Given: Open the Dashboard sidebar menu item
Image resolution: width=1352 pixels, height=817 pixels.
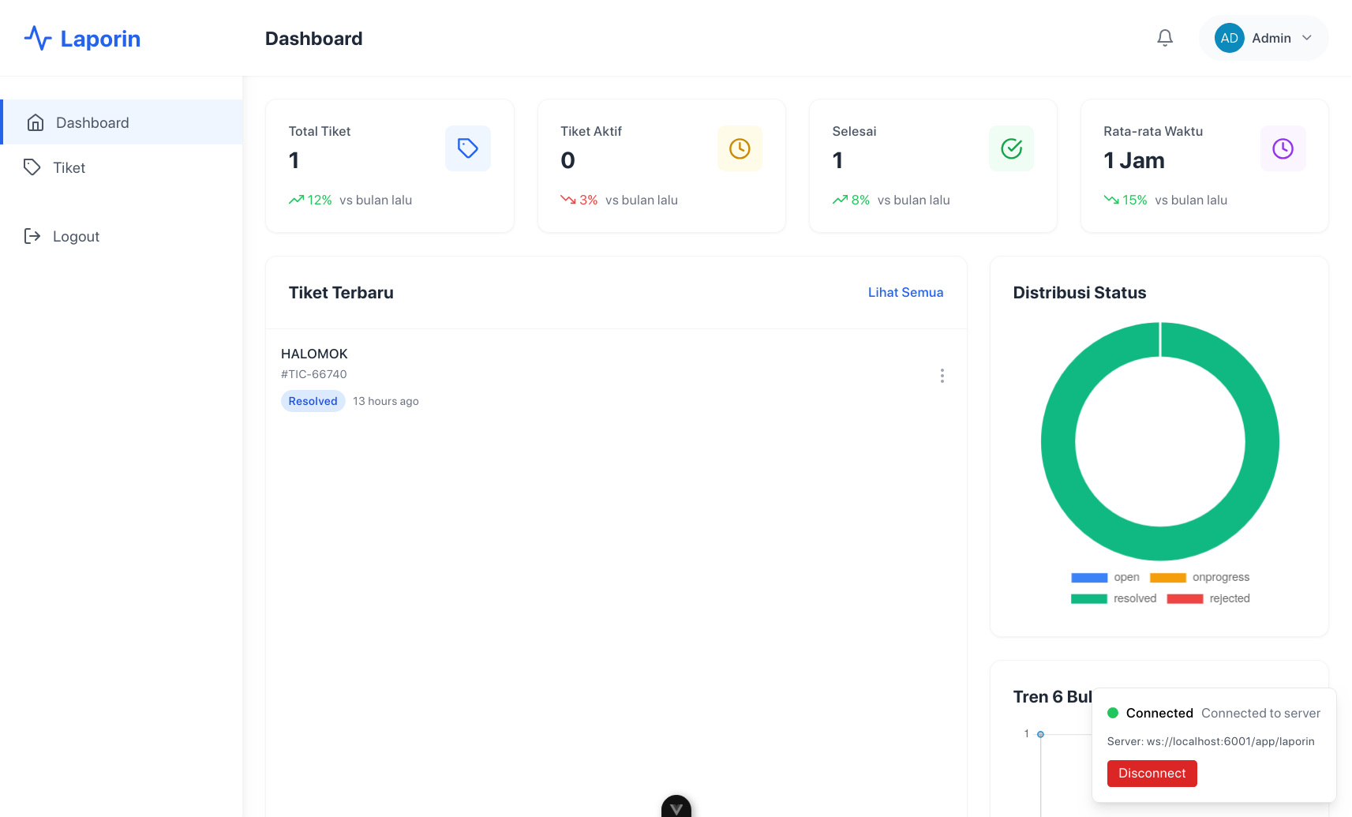Looking at the screenshot, I should (x=92, y=122).
